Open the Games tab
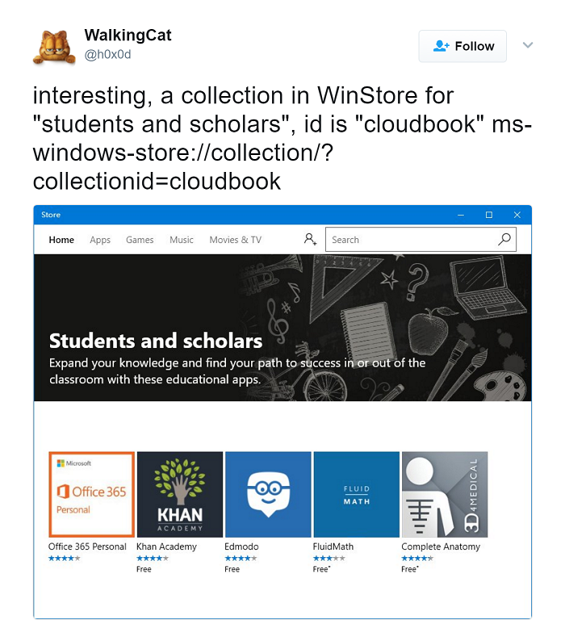The image size is (565, 624). [140, 240]
